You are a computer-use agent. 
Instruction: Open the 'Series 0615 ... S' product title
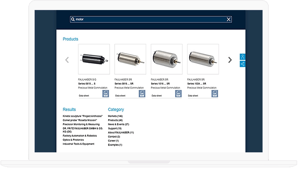[x=87, y=84]
